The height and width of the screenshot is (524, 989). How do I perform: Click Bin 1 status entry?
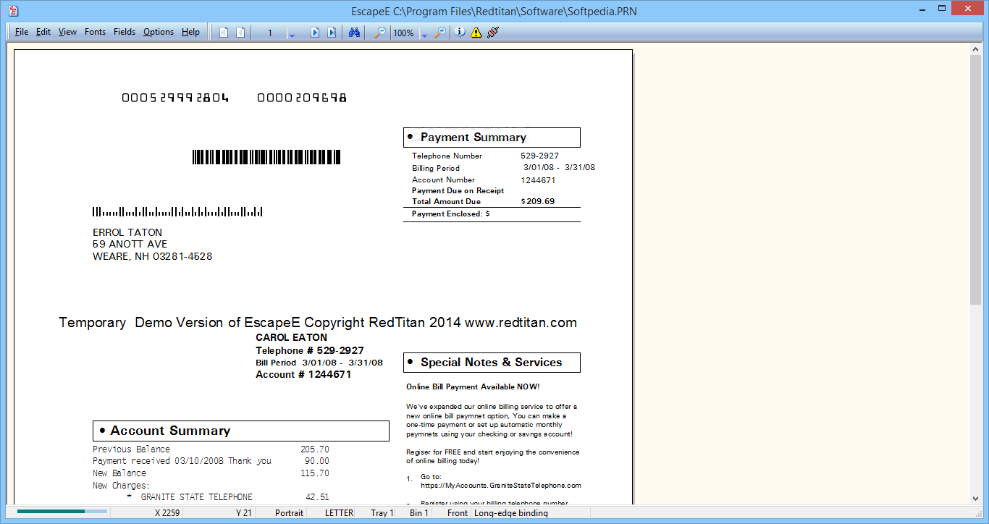point(419,513)
